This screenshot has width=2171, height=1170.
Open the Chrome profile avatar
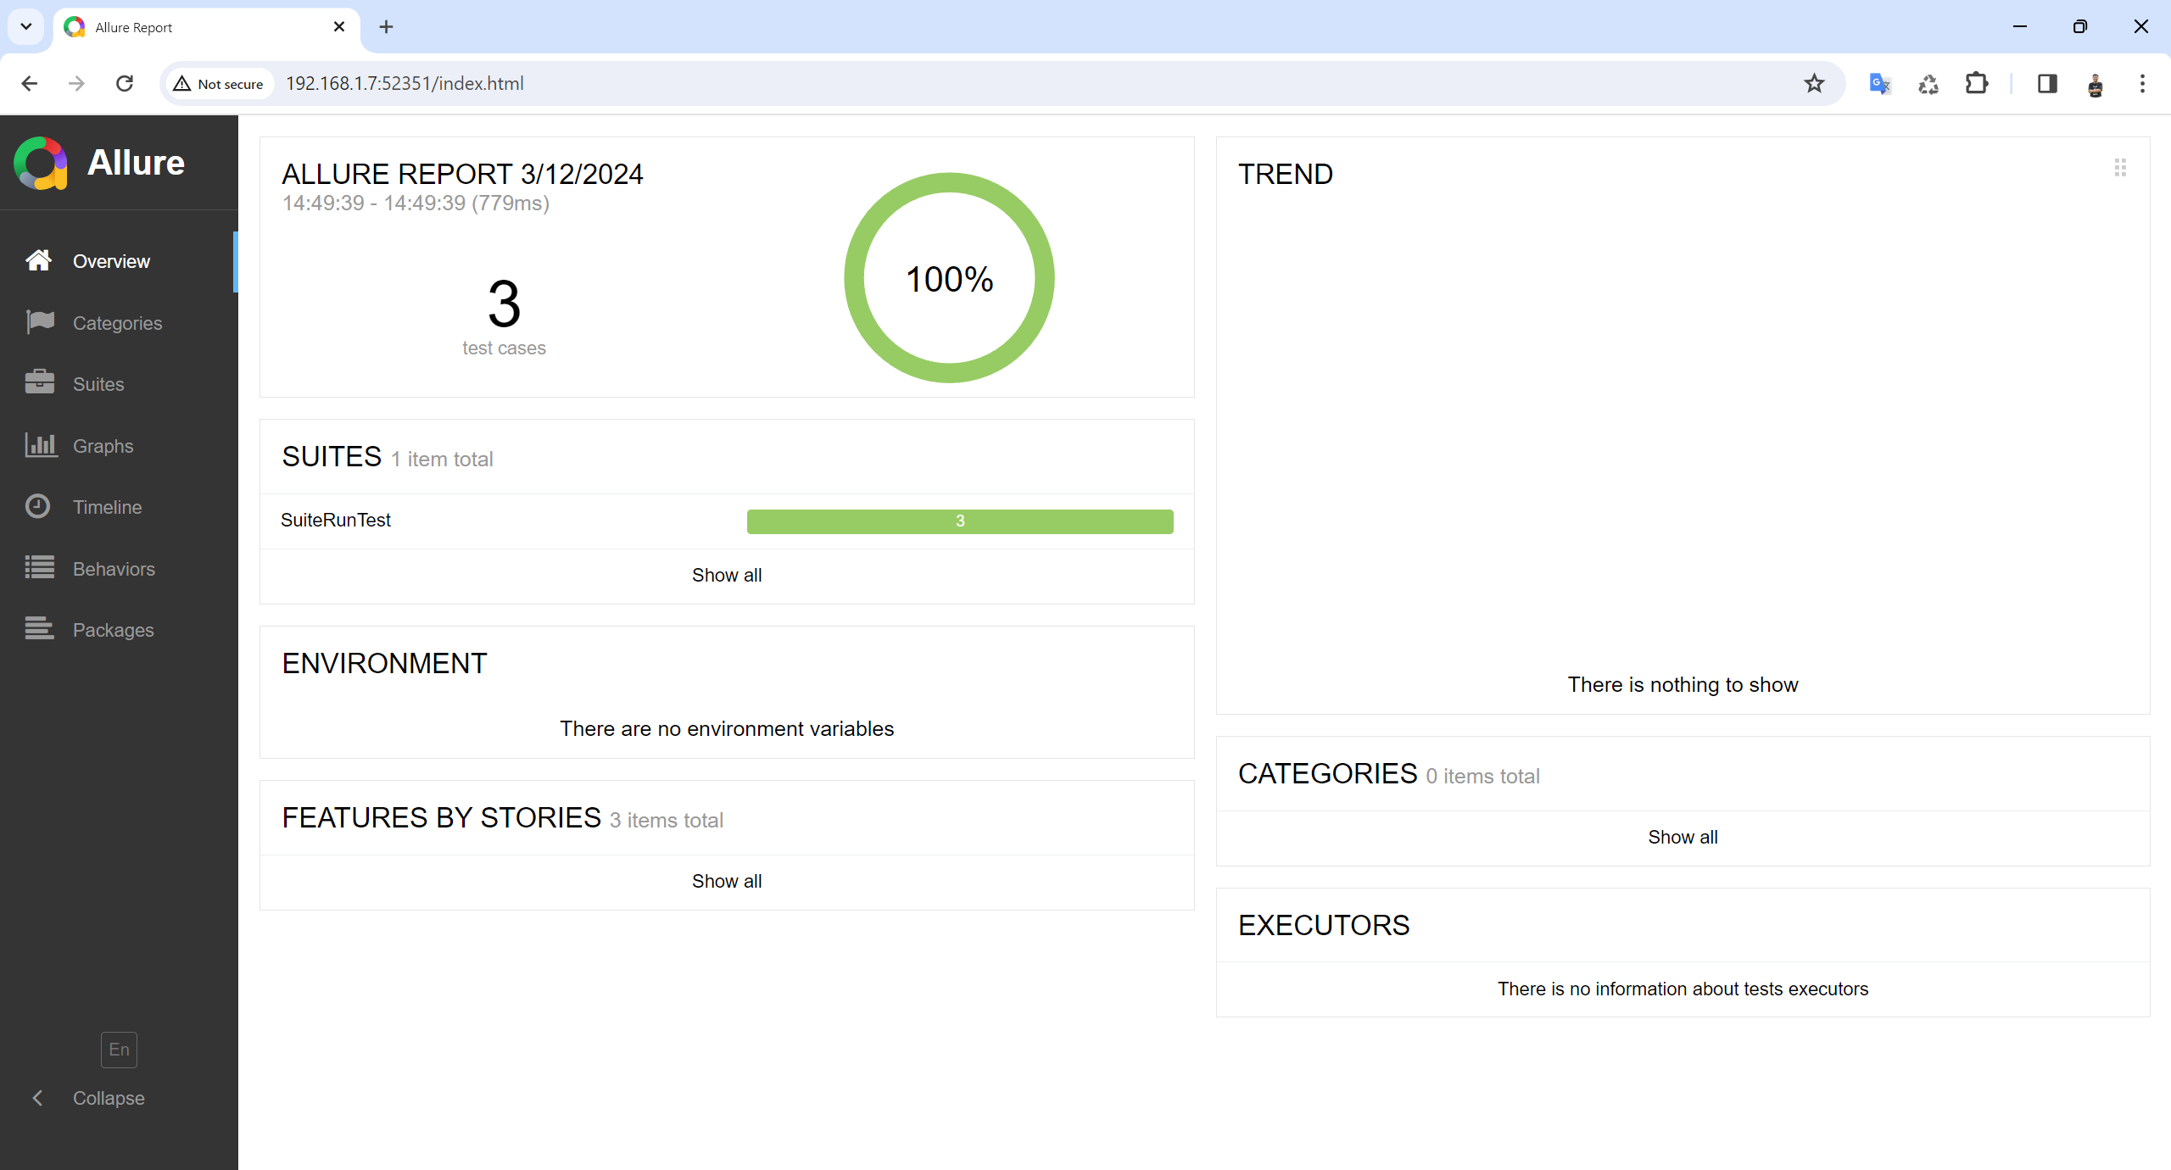[2095, 84]
